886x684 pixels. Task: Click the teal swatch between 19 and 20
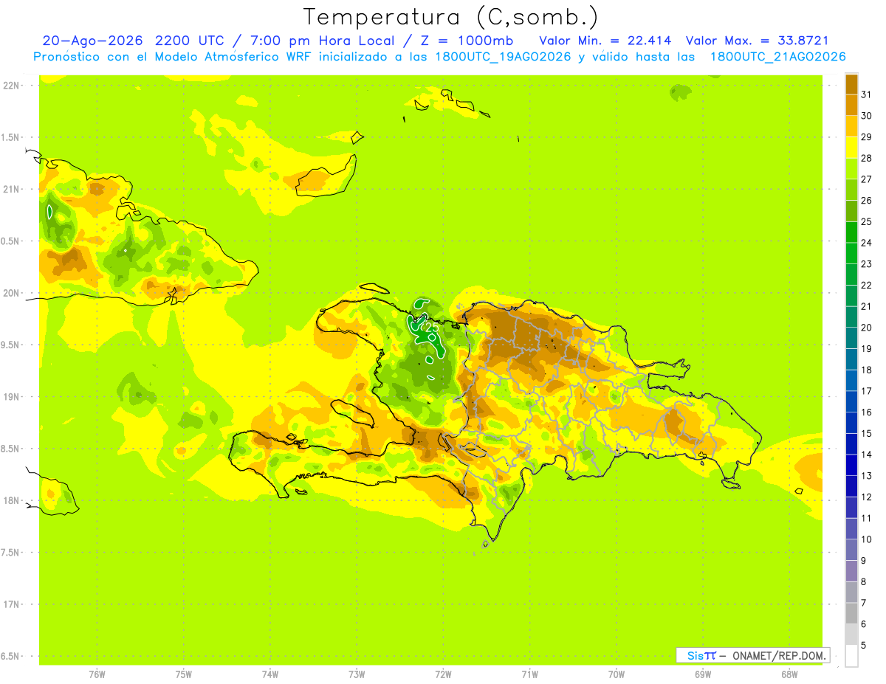tap(851, 338)
